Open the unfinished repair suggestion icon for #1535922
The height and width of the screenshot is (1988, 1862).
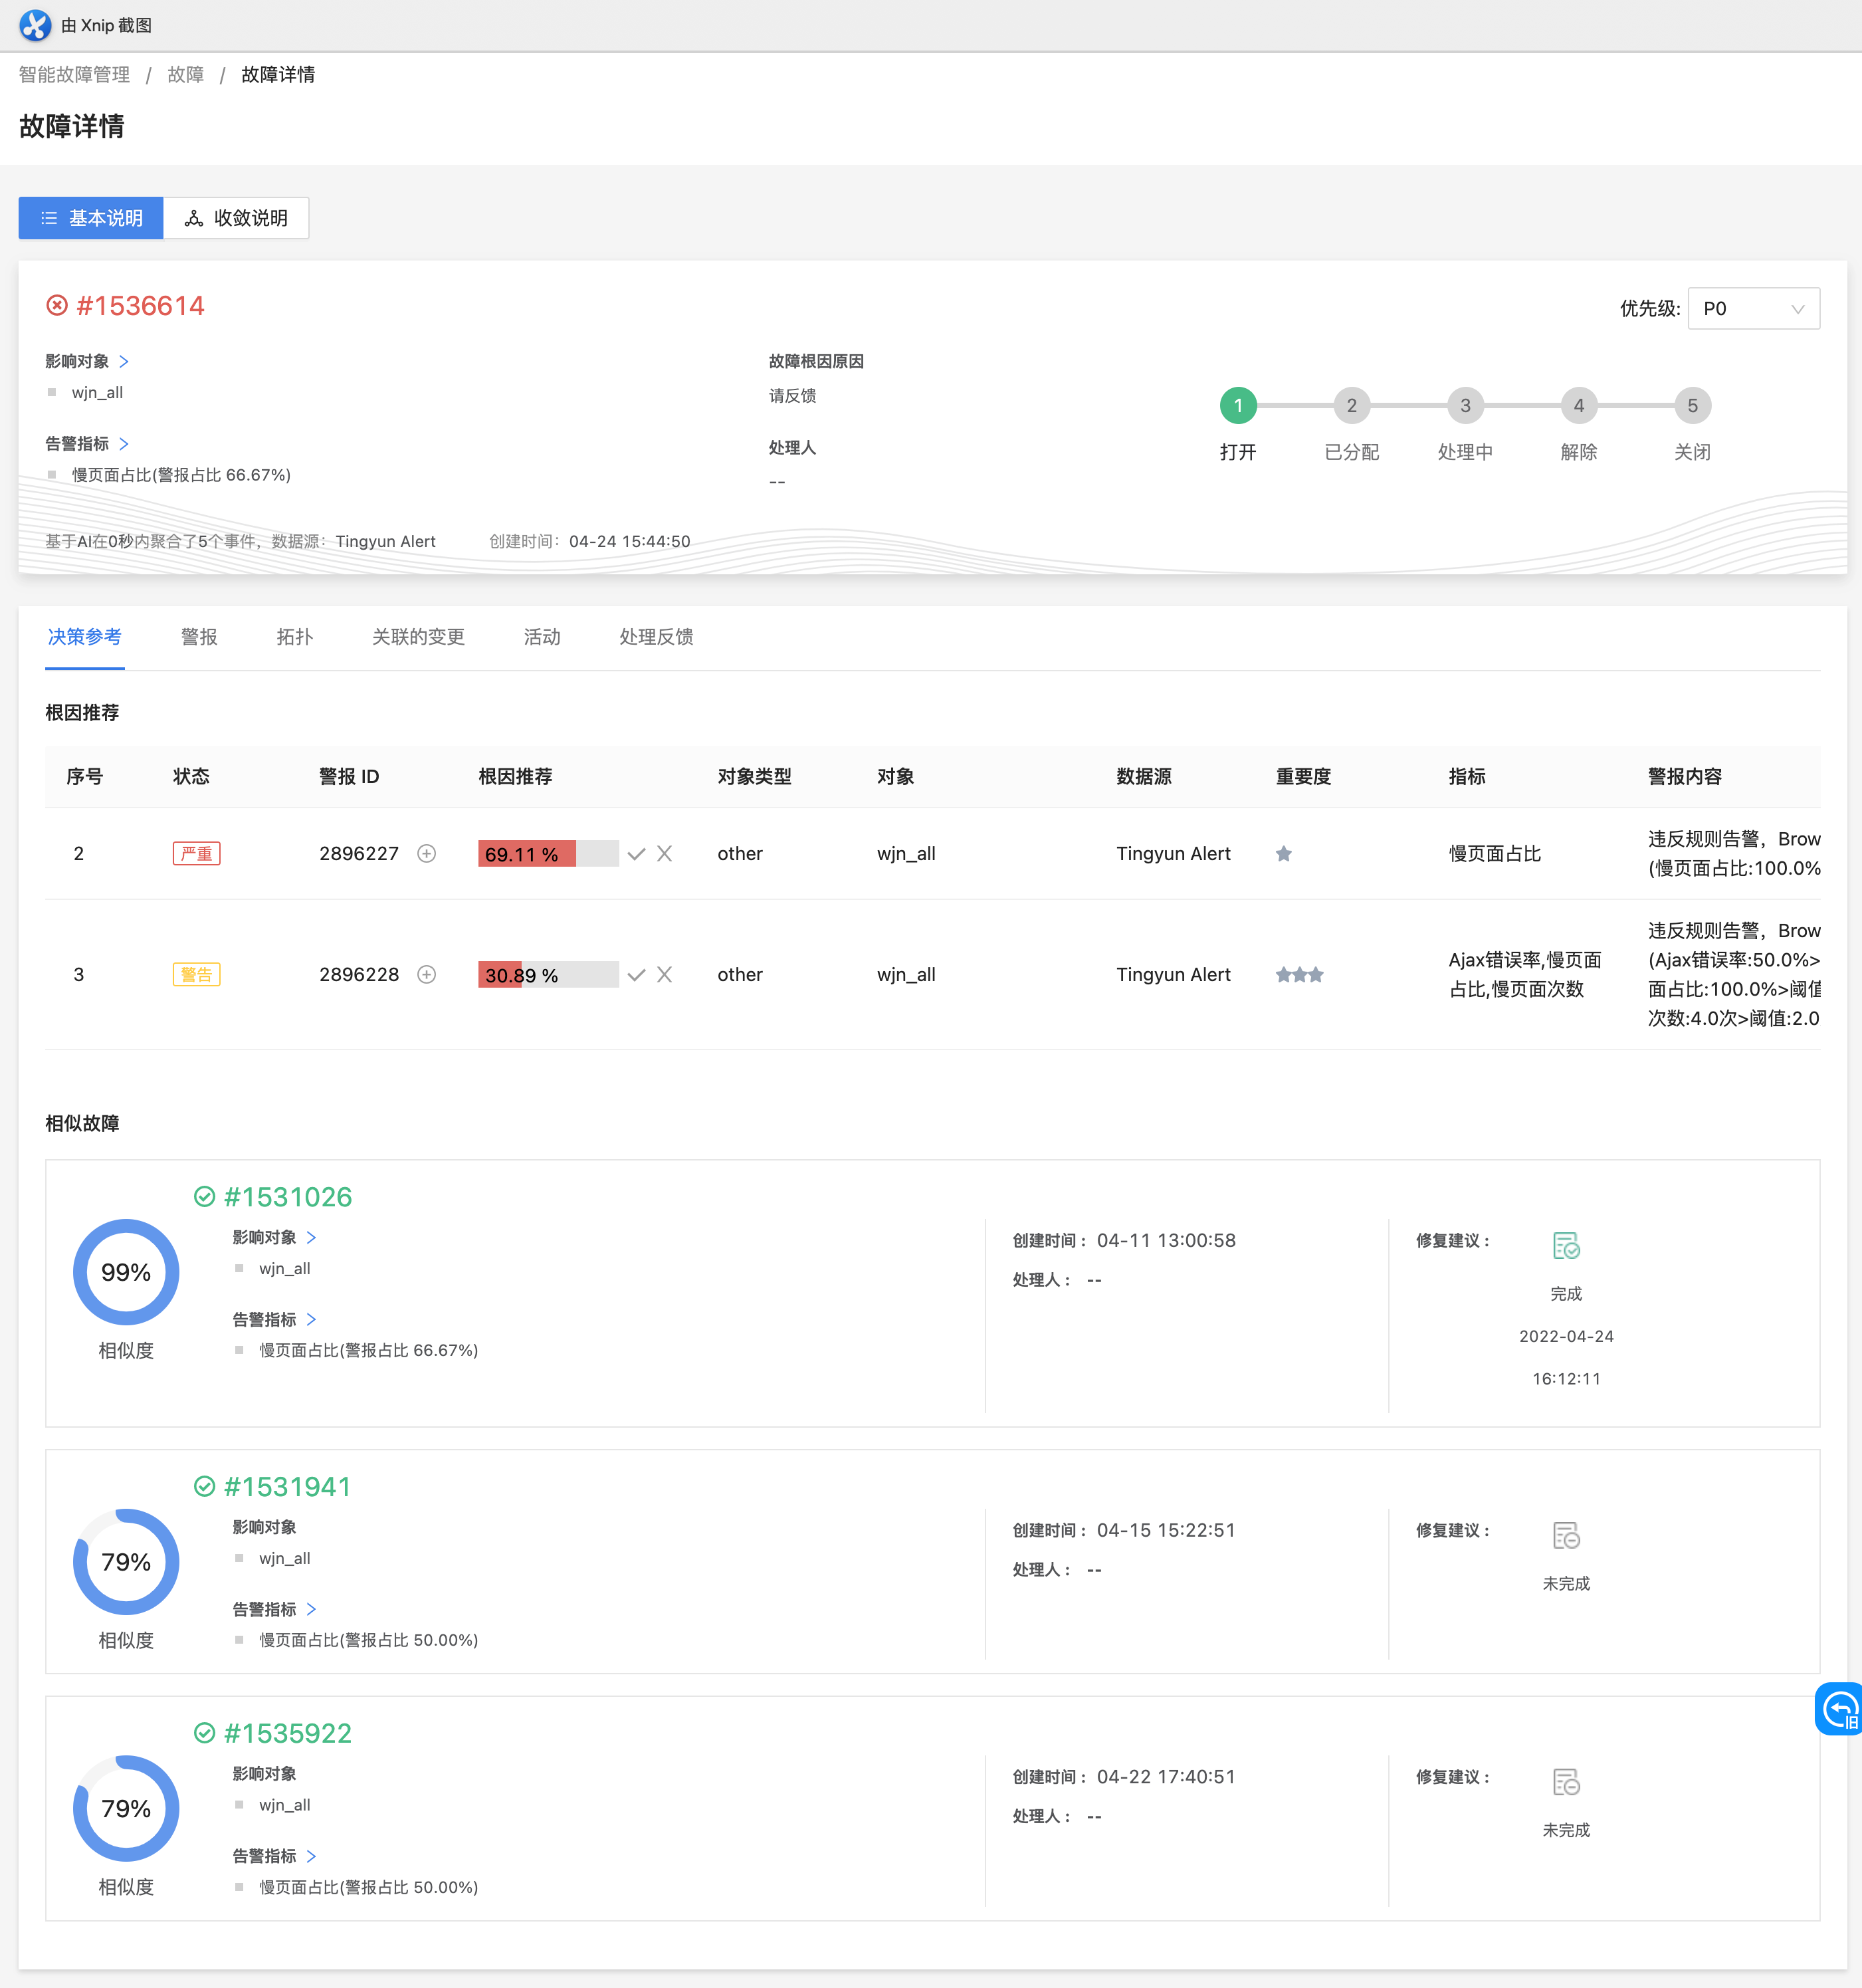1566,1782
